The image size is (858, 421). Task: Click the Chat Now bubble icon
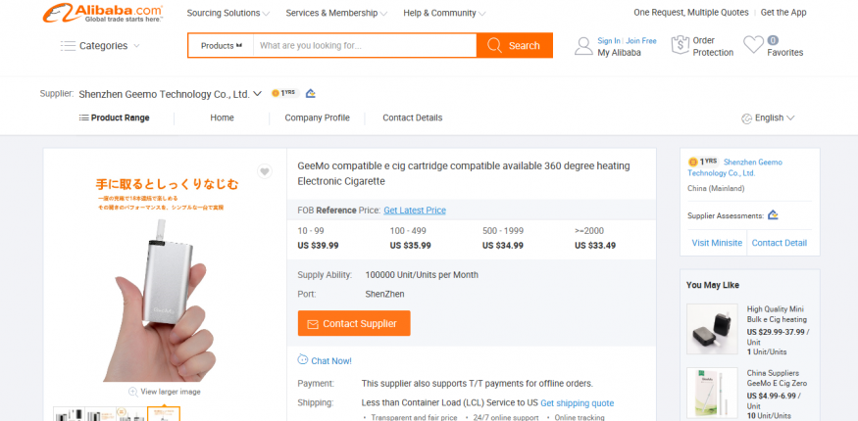(303, 360)
